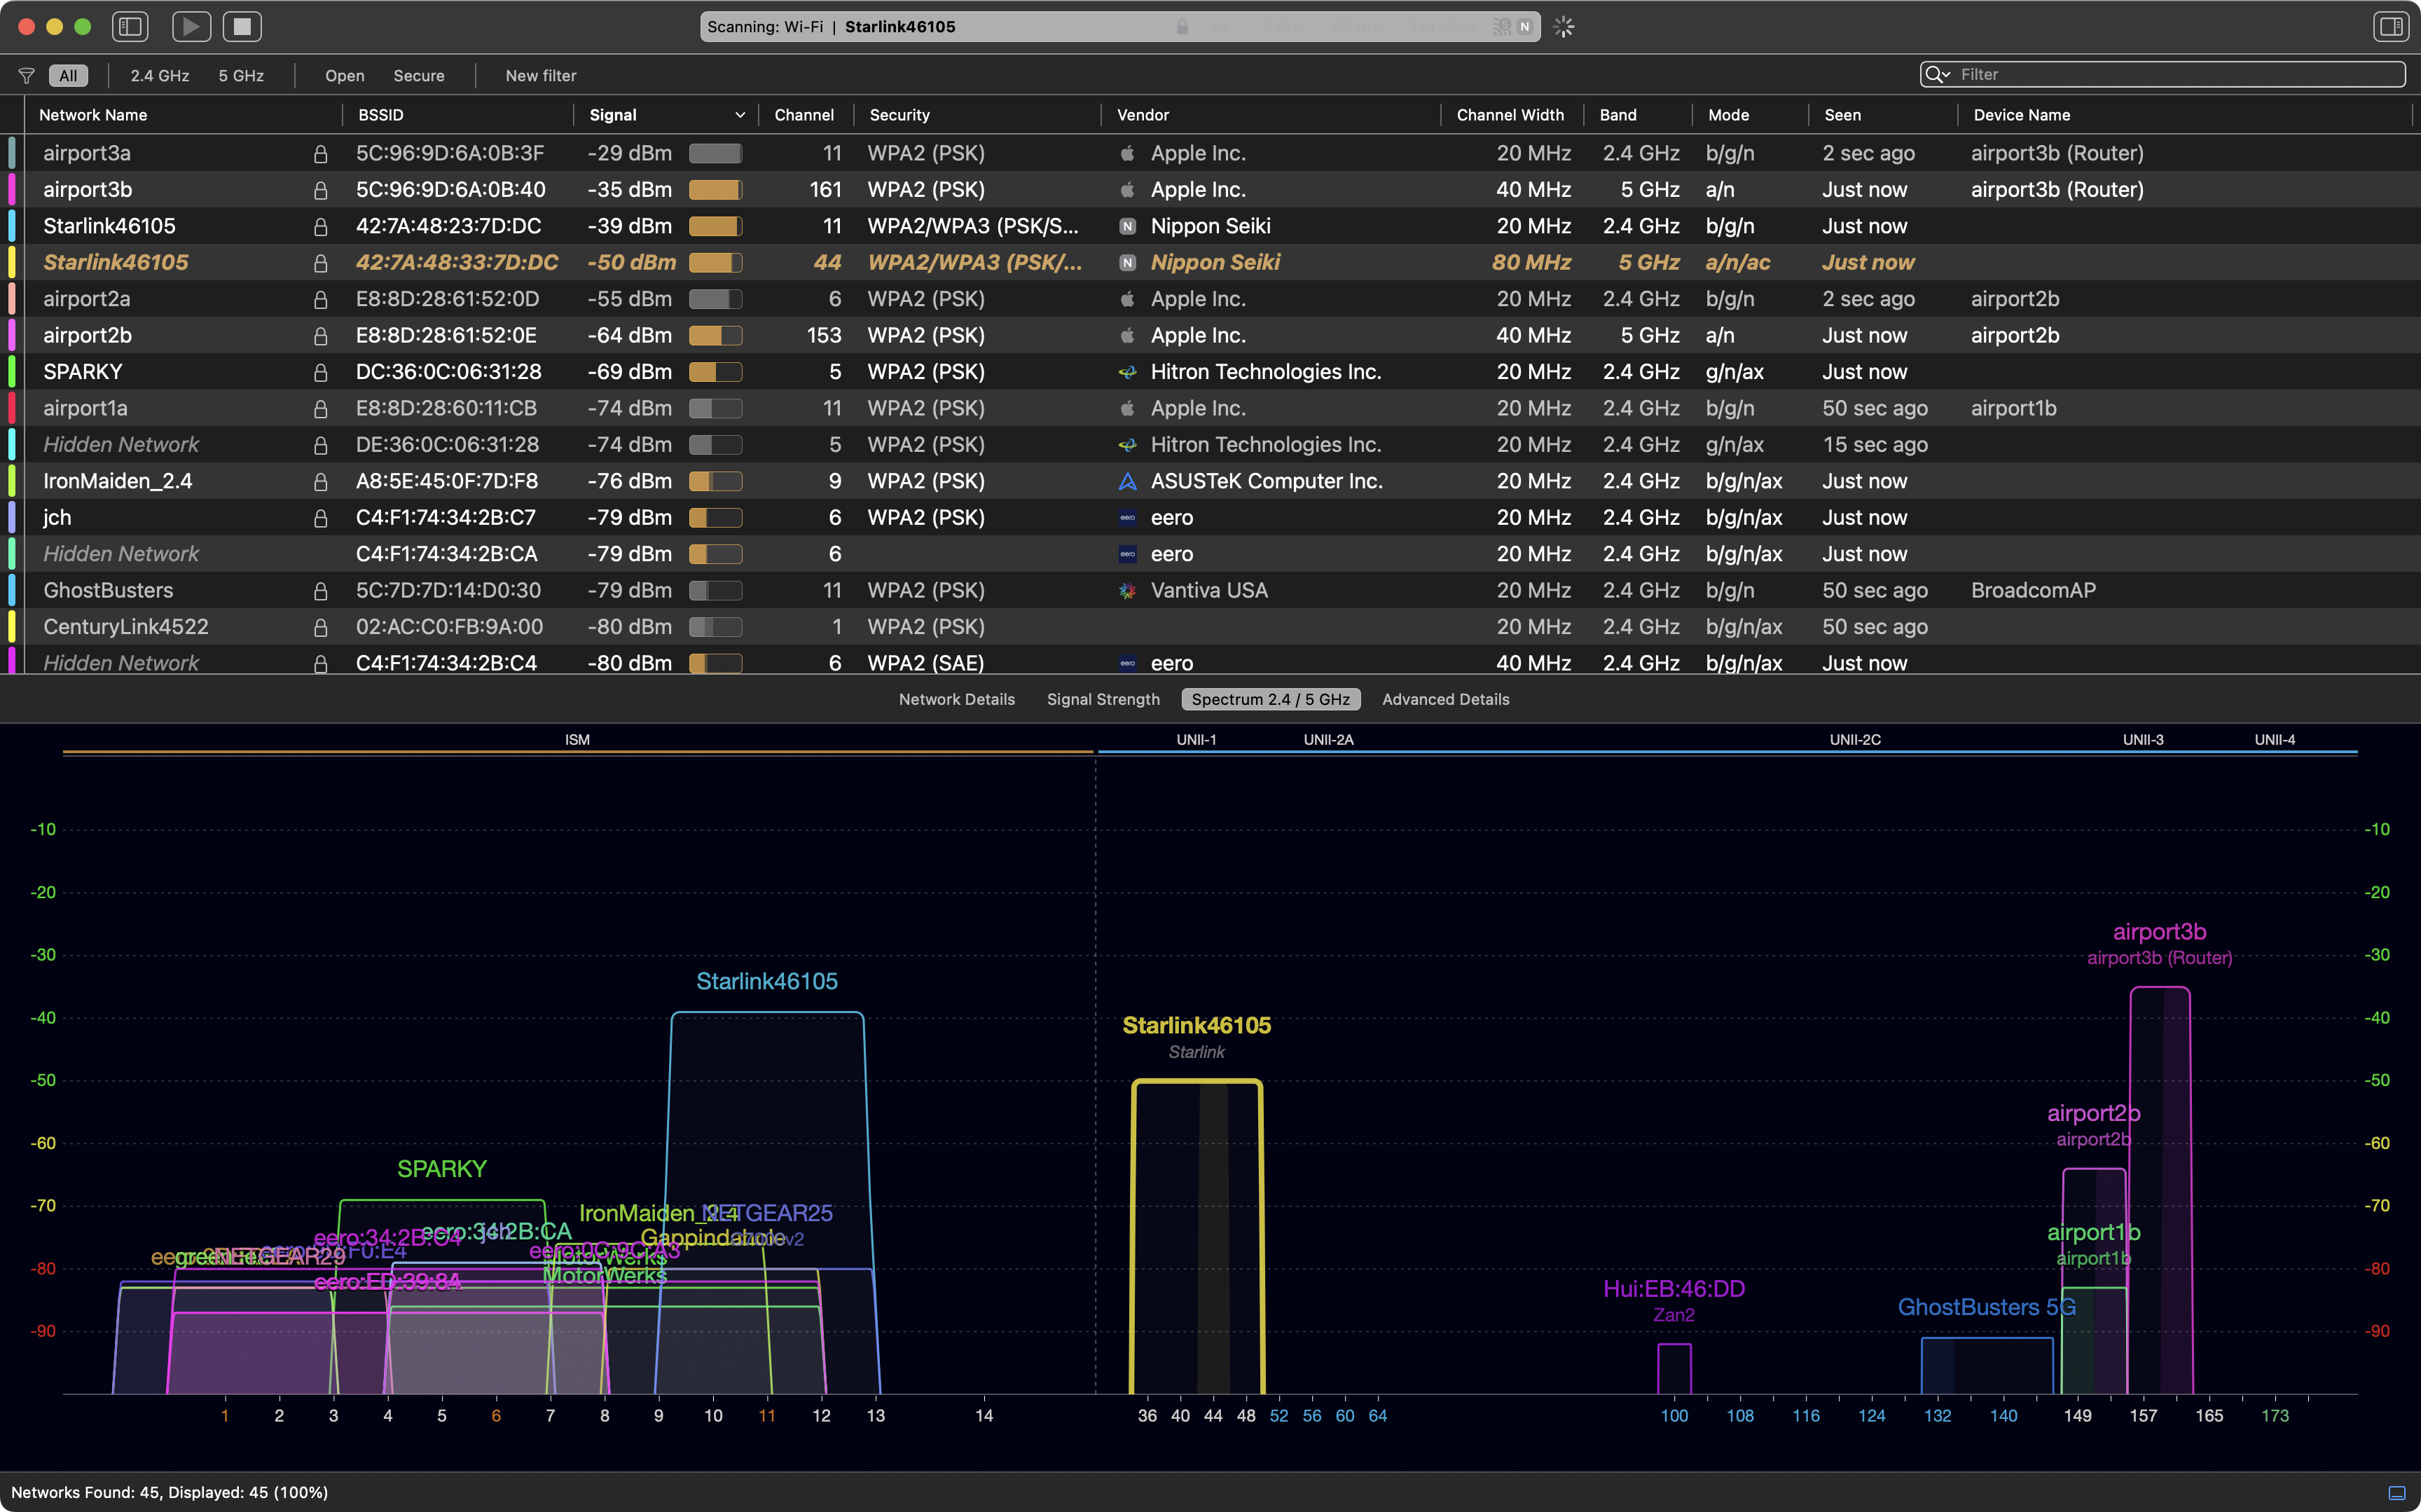2421x1512 pixels.
Task: Click lock icon on airport2b row
Action: coord(320,336)
